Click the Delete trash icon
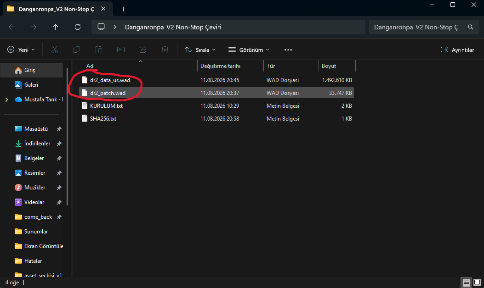484x288 pixels. 165,50
